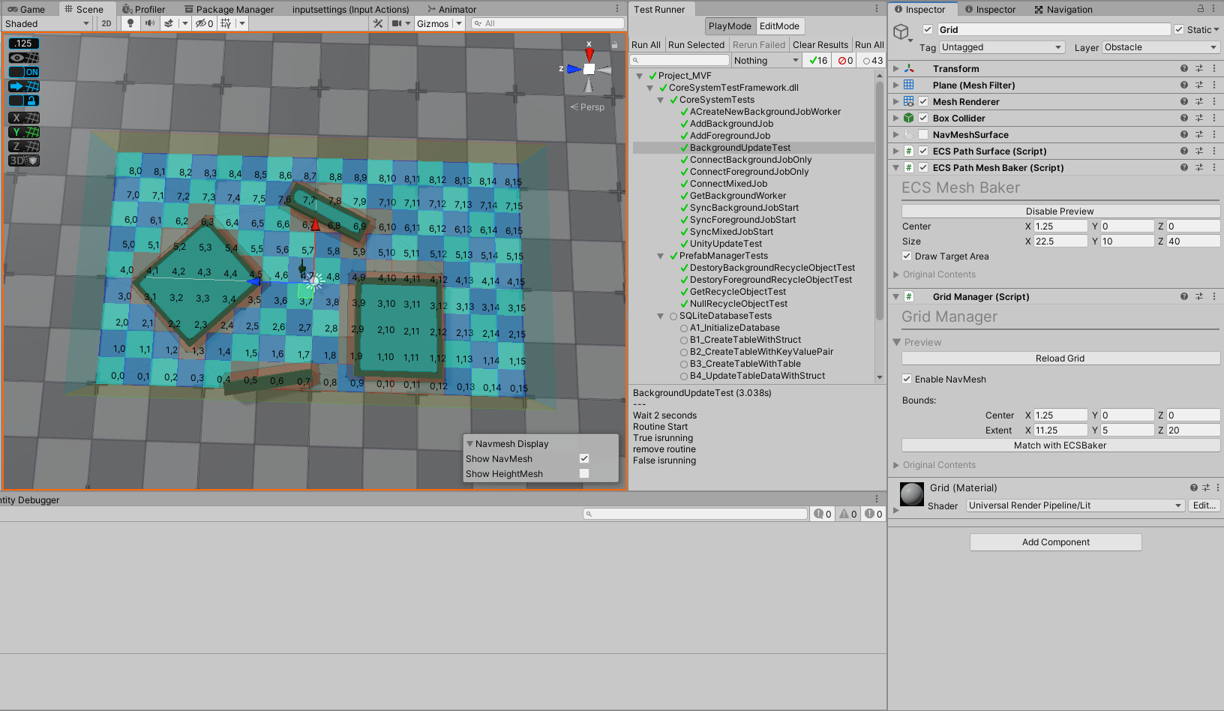Screen dimensions: 1224x711
Task: Open Test Runner panel options menu
Action: 877,9
